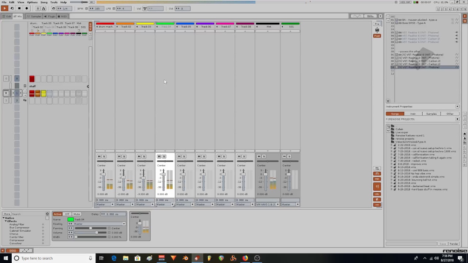Click the Stop transport button
This screenshot has width=468, height=263.
19,8
